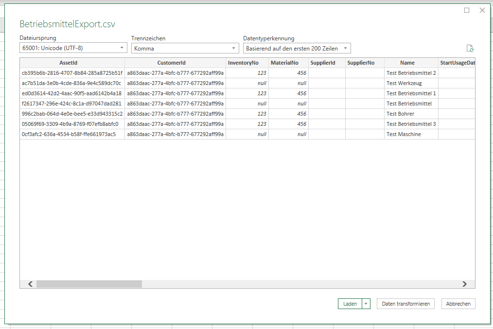Screen dimensions: 493x329
Task: Click MaterialNo 456 in Test Bohrer row
Action: pos(288,114)
